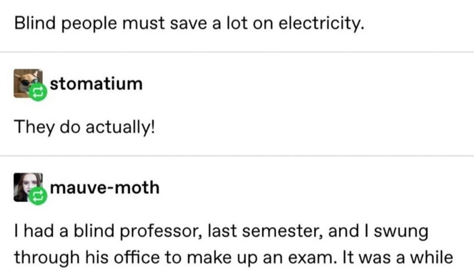Click the divider line above stomatium's reply
This screenshot has height=270, width=474.
click(x=237, y=52)
